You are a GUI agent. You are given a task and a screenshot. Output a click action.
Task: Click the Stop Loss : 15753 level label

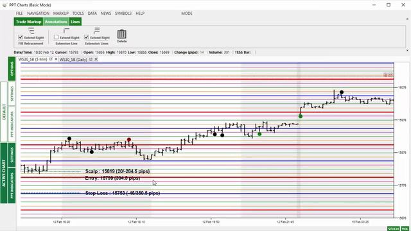[123, 193]
